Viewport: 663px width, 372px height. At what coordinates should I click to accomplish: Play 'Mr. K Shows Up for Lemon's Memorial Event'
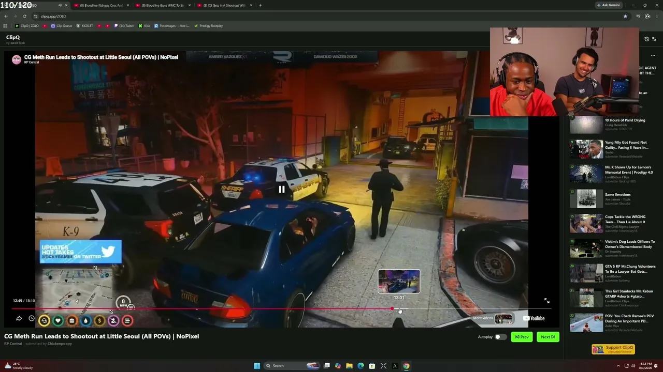click(586, 174)
